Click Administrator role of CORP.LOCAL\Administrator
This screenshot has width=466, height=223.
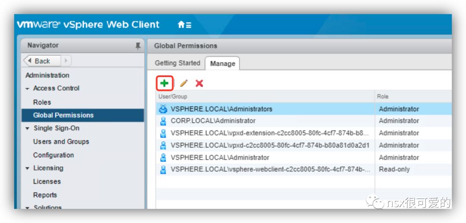(x=399, y=121)
